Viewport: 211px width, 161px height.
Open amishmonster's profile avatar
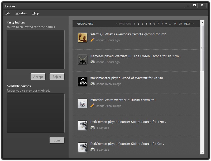(83, 82)
